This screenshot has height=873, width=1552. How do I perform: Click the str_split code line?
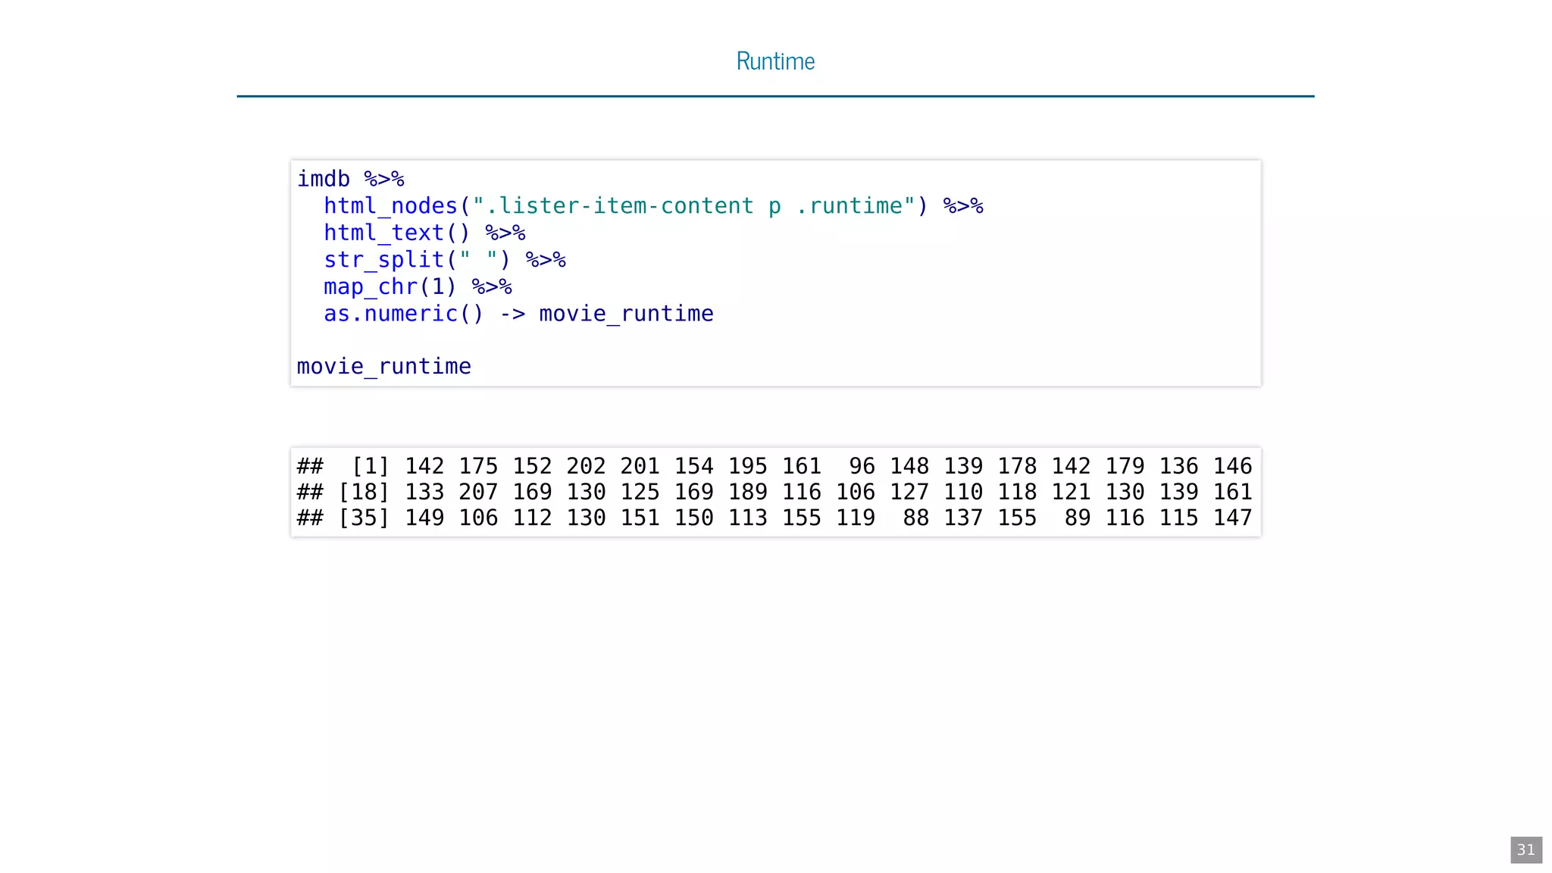click(x=445, y=260)
